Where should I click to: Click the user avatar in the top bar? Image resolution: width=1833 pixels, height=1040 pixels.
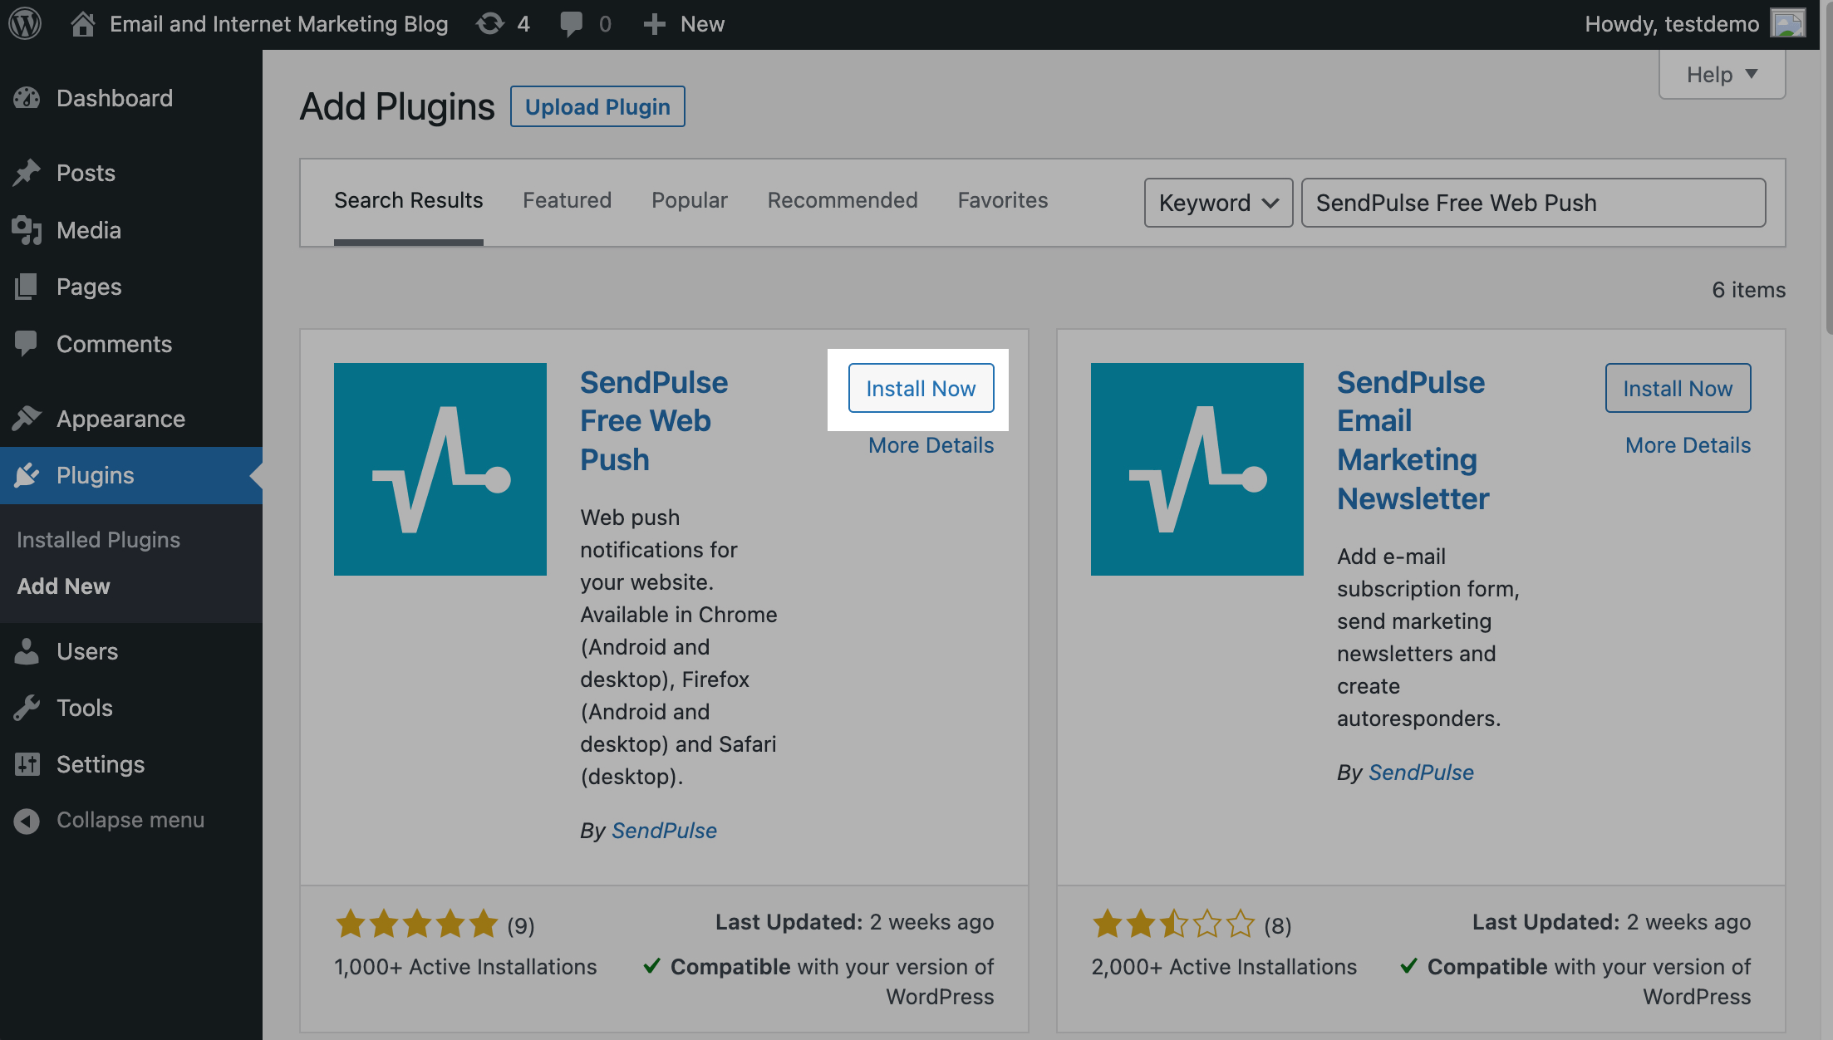tap(1787, 23)
